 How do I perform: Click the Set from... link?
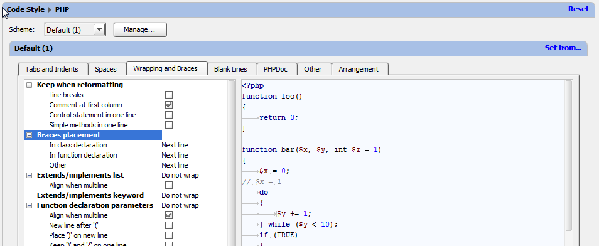click(563, 48)
